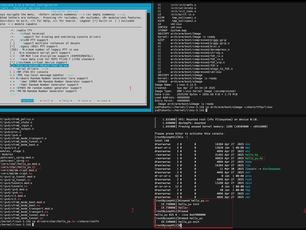Open the Serial drivers submenu
The height and width of the screenshot is (230, 306).
(x=32, y=69)
